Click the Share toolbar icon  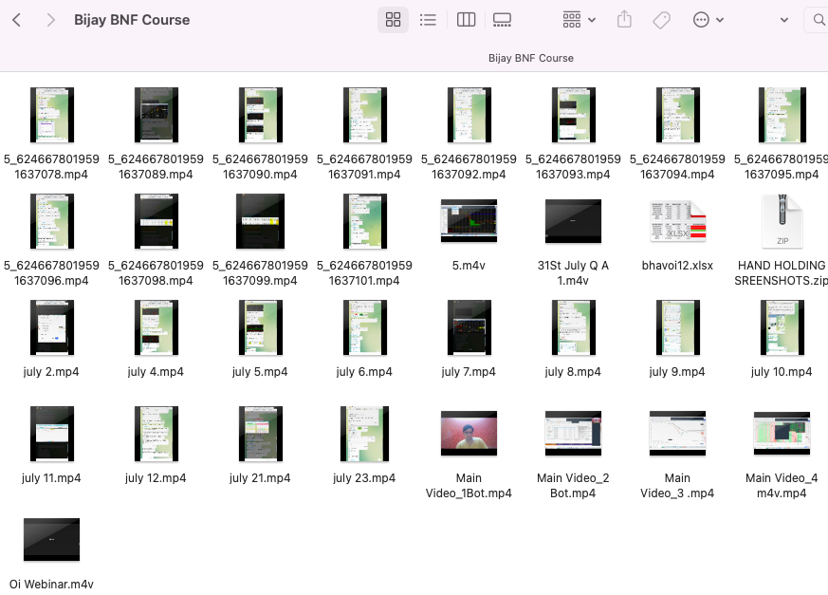coord(624,20)
